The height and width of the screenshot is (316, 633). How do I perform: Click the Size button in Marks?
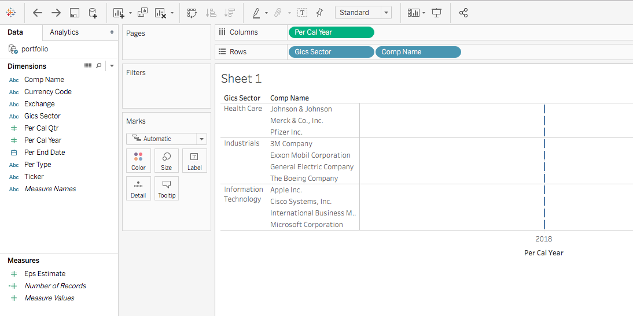pos(167,161)
